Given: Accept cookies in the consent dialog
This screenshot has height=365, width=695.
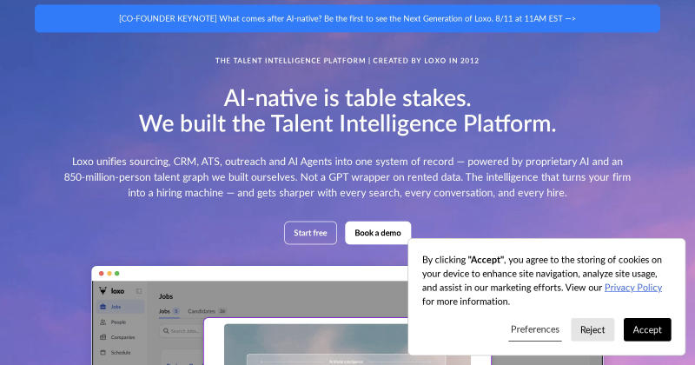Looking at the screenshot, I should click(647, 329).
